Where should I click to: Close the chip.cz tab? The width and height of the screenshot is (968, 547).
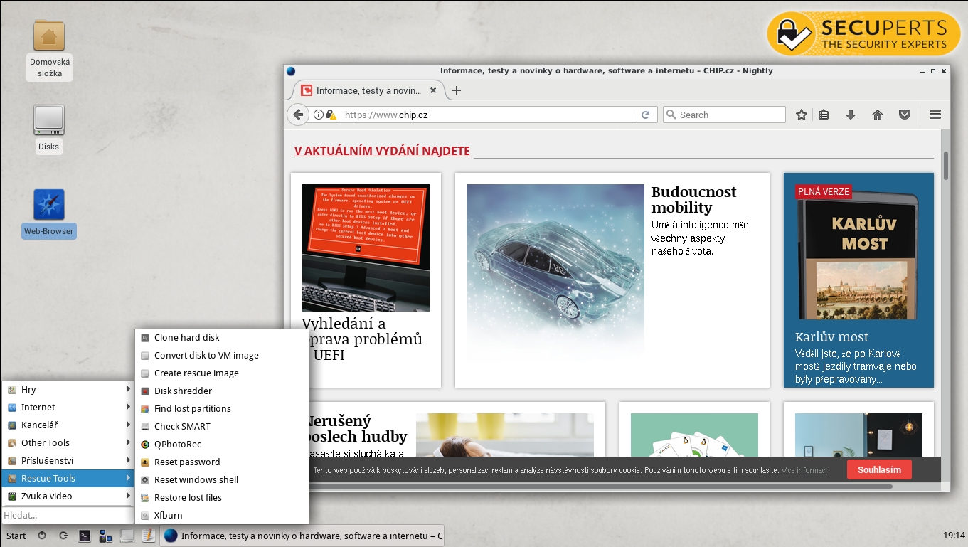[433, 91]
